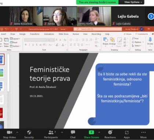Switch to the Slide Show ribbon tab
Screen dimensions: 154x140
pos(63,34)
